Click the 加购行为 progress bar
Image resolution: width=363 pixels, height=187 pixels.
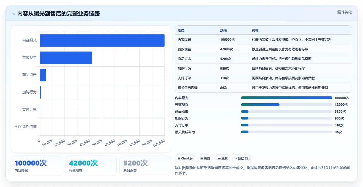(x=287, y=118)
